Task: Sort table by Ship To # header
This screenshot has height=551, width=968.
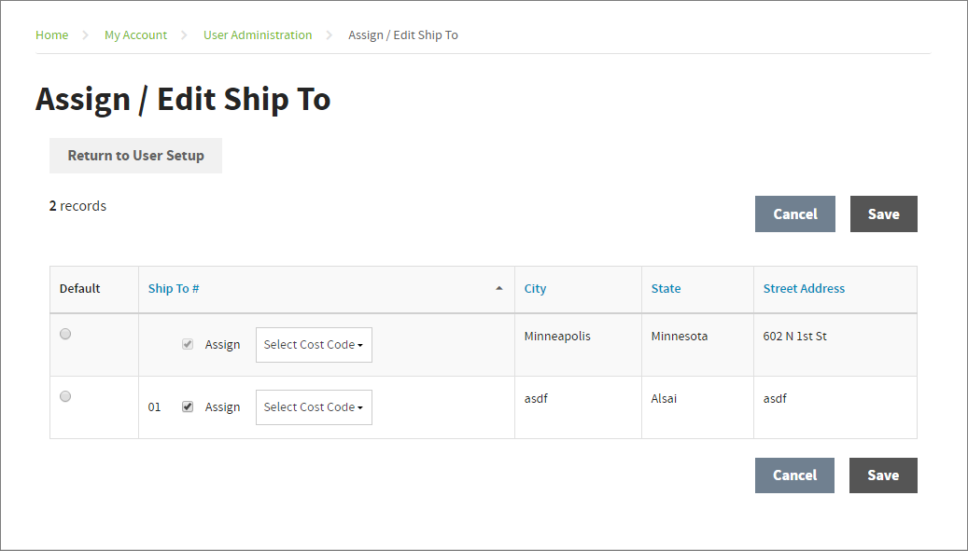Action: 174,289
